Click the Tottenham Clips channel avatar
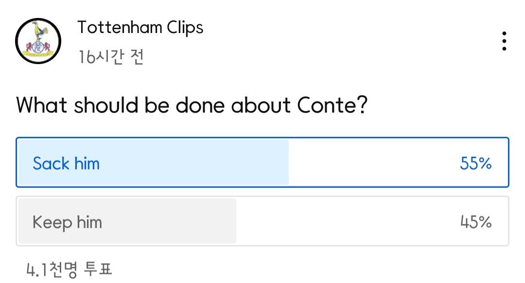The height and width of the screenshot is (283, 525). 38,41
